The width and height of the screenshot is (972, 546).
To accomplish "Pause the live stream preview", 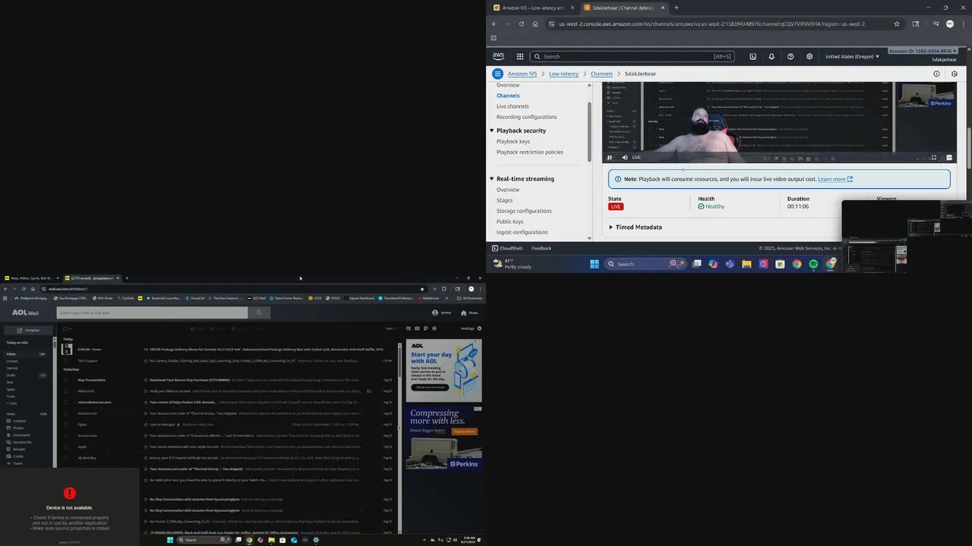I will [610, 158].
